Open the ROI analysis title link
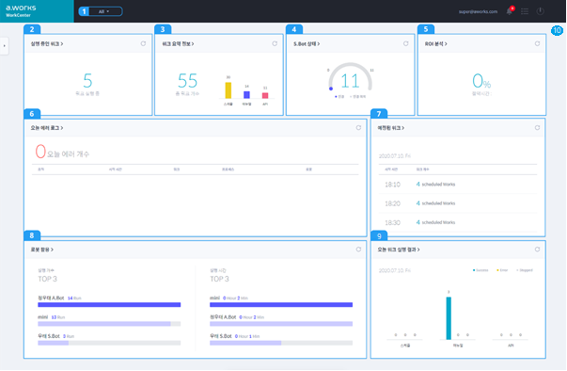The image size is (567, 371). click(435, 44)
